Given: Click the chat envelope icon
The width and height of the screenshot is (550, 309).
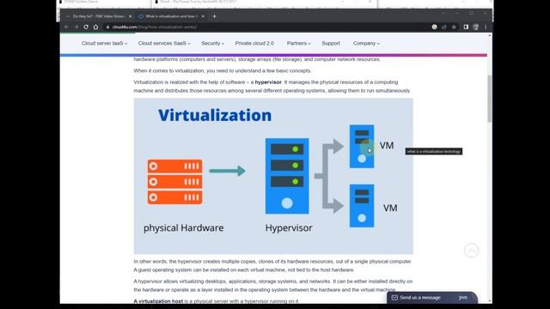Looking at the screenshot, I should [x=394, y=298].
